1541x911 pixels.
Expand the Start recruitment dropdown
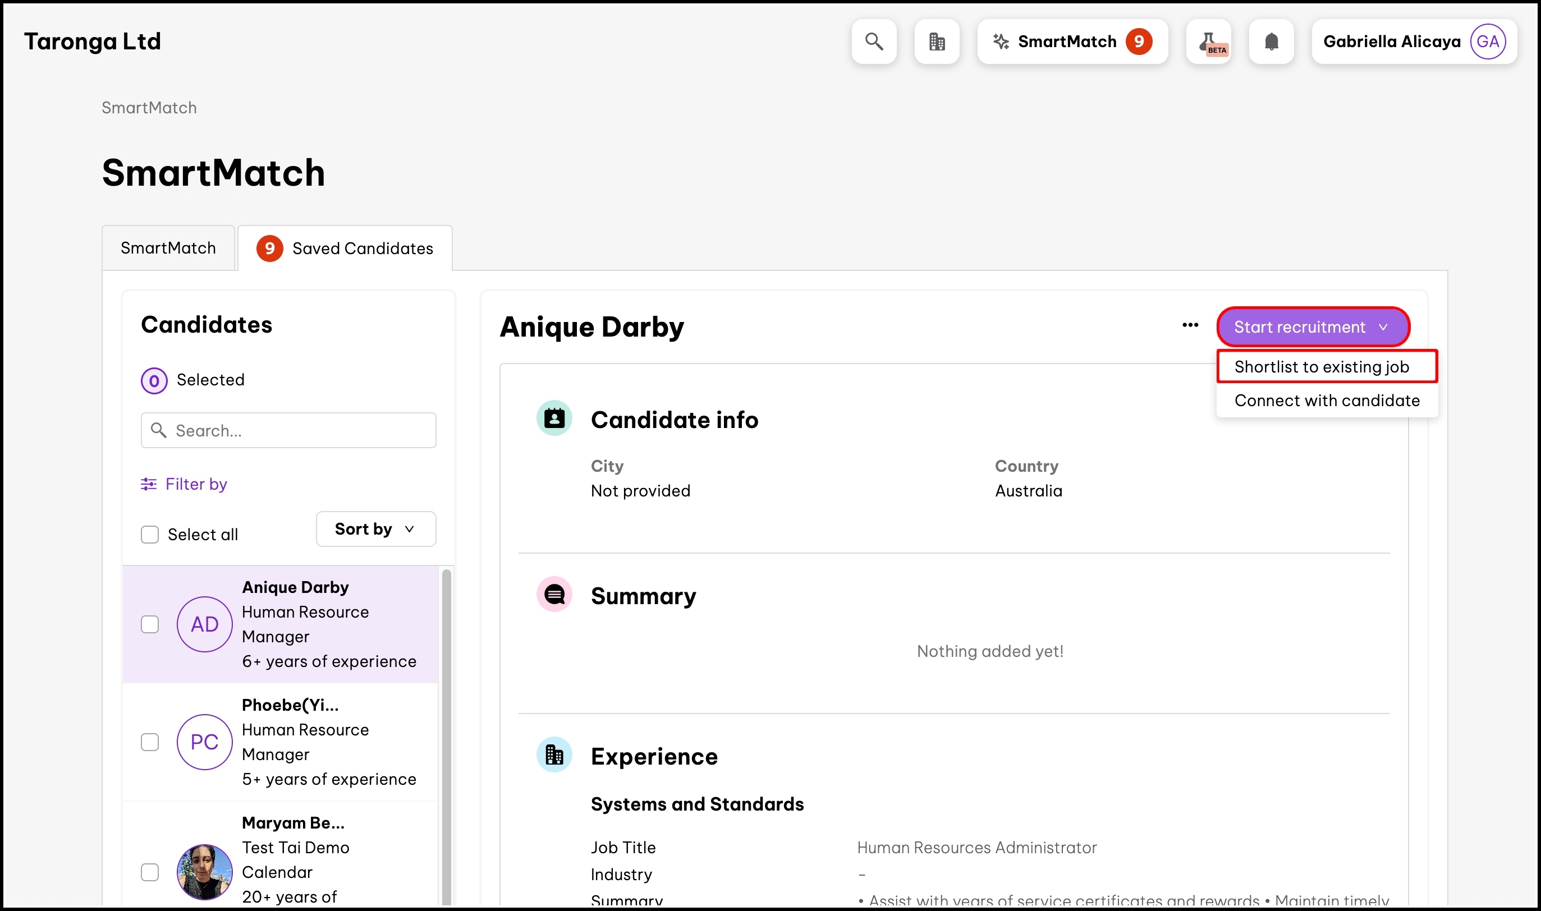(1313, 327)
